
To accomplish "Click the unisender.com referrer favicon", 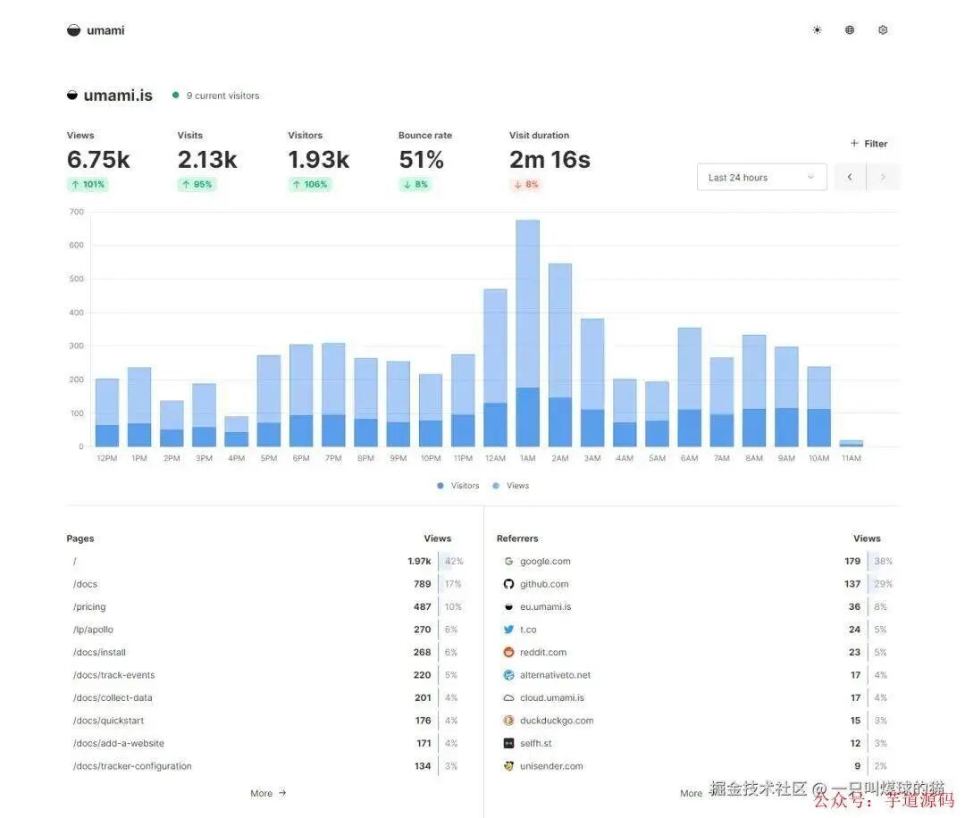I will [x=508, y=765].
